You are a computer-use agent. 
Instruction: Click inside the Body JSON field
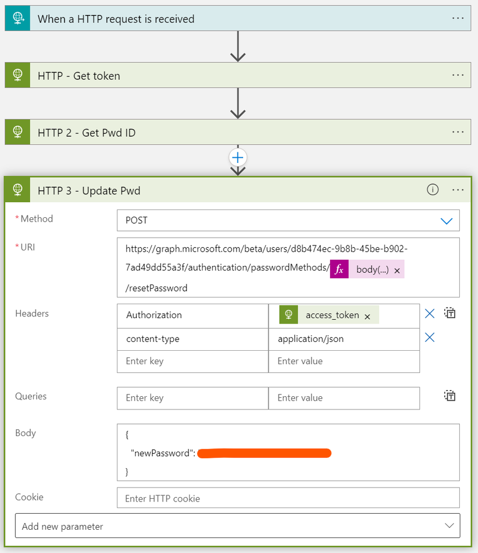pyautogui.click(x=288, y=453)
